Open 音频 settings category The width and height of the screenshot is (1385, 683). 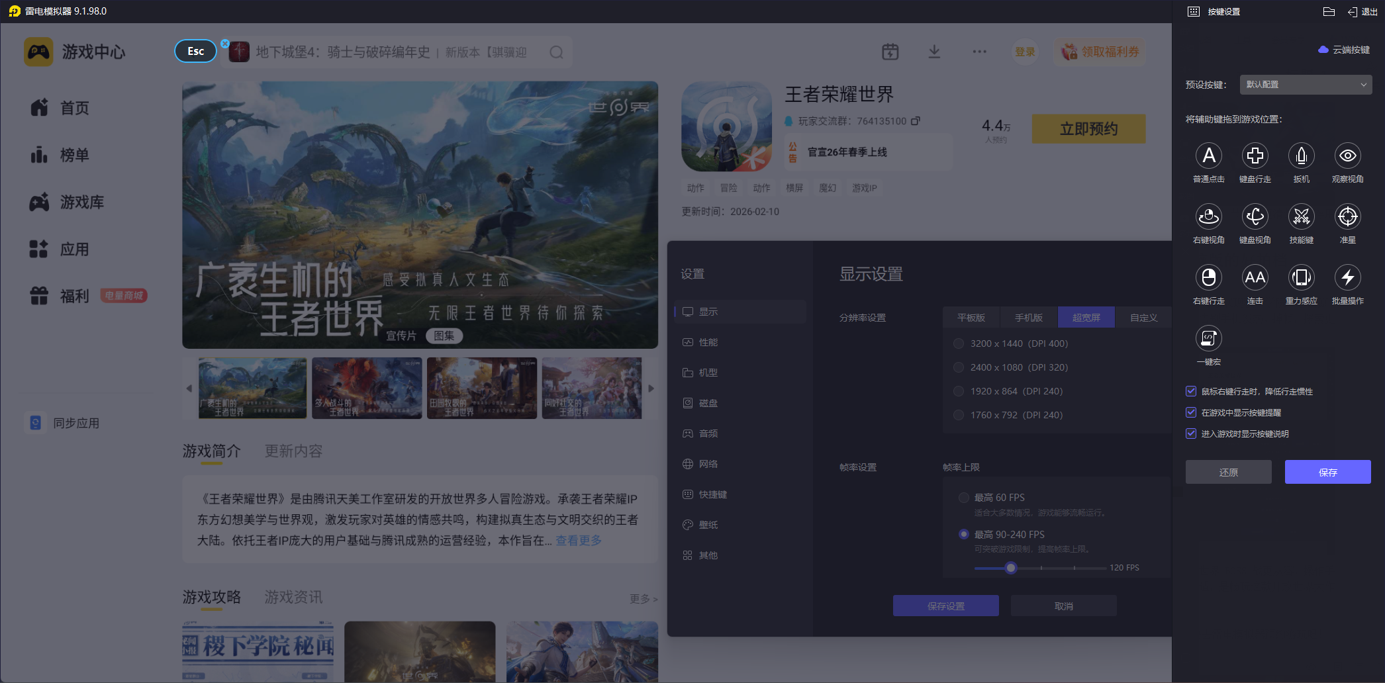pos(740,433)
